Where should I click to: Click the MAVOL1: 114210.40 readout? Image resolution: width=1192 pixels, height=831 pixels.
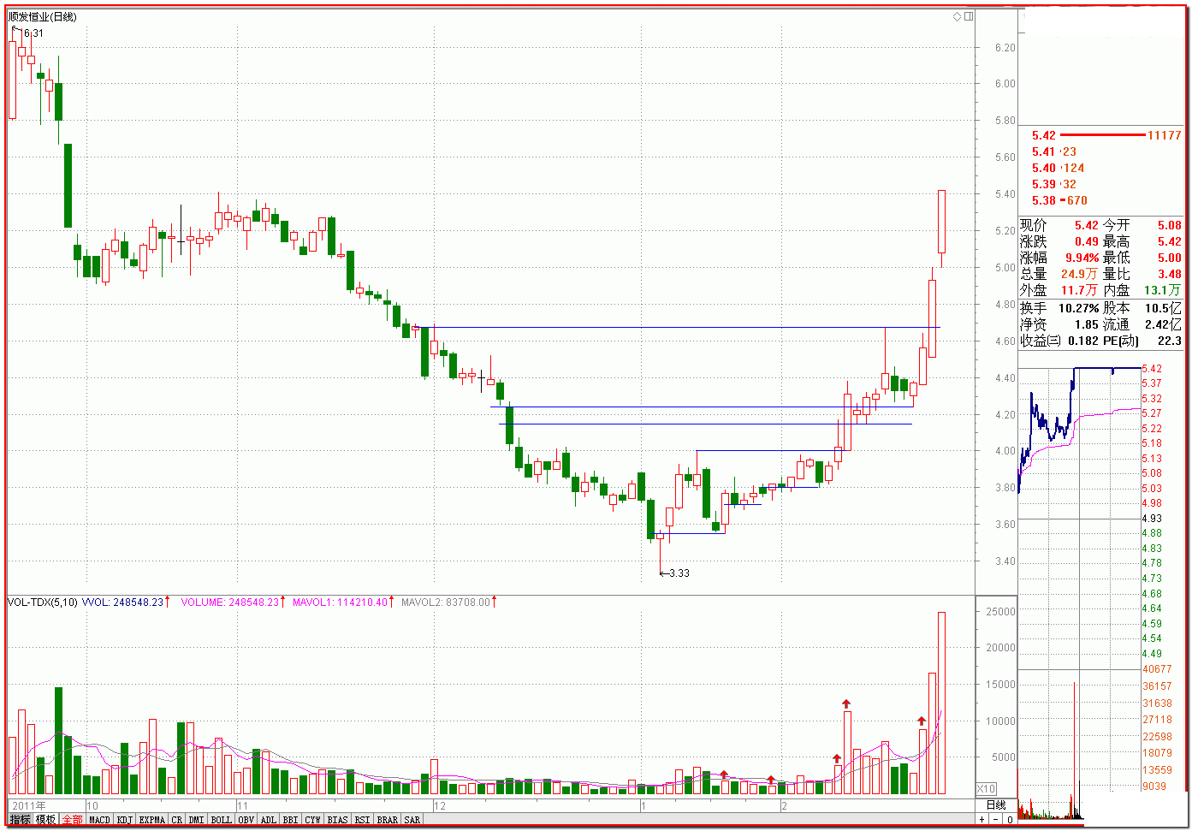tap(341, 602)
